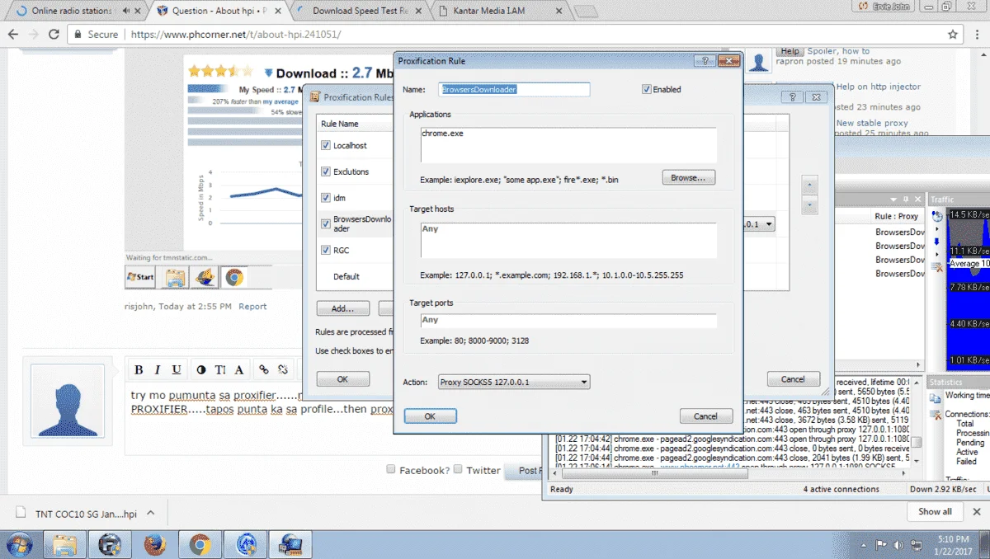This screenshot has width=990, height=559.
Task: Check the Twitter share checkbox
Action: (x=458, y=469)
